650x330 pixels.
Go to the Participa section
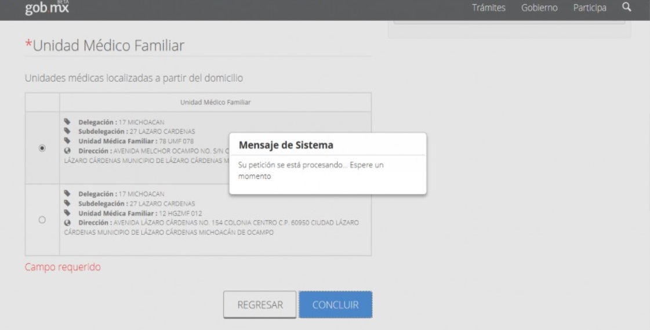point(590,8)
